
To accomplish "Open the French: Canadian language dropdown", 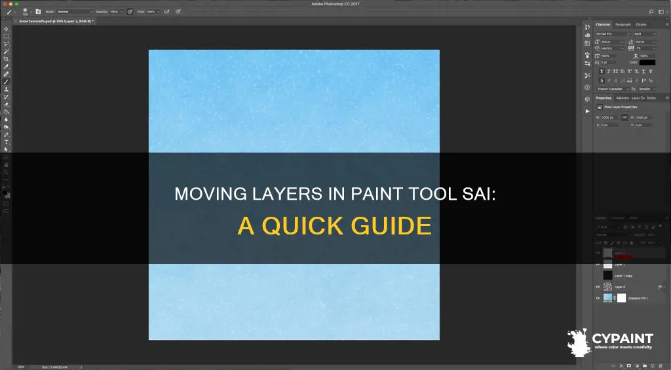I will [x=613, y=89].
